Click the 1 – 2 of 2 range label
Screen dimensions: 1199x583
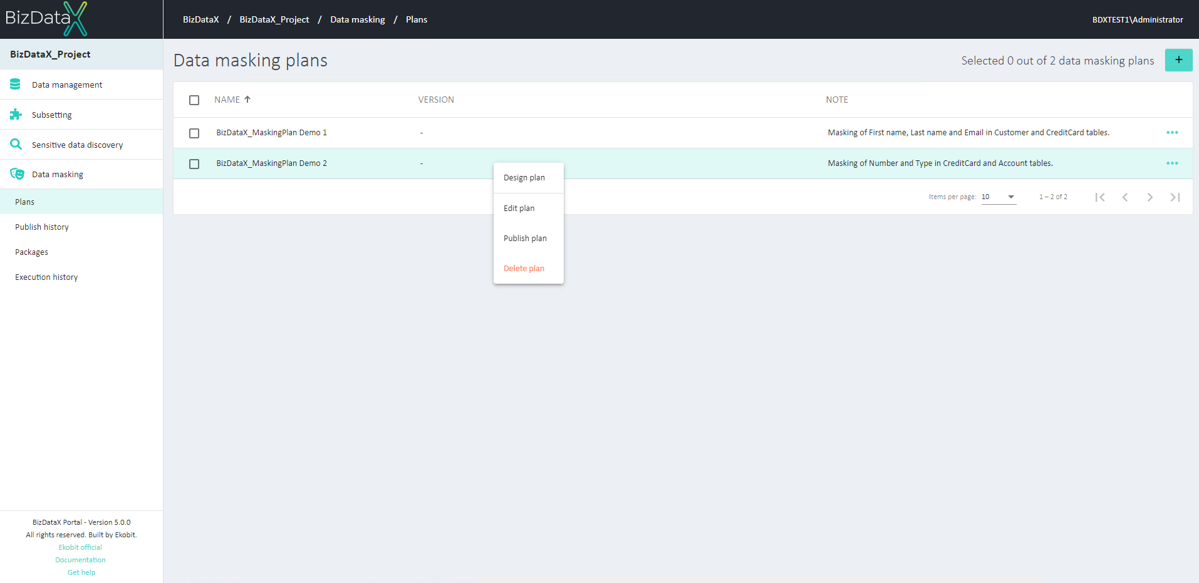(1053, 197)
